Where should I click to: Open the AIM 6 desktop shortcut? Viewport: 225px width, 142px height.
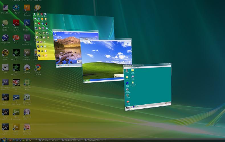pyautogui.click(x=16, y=39)
